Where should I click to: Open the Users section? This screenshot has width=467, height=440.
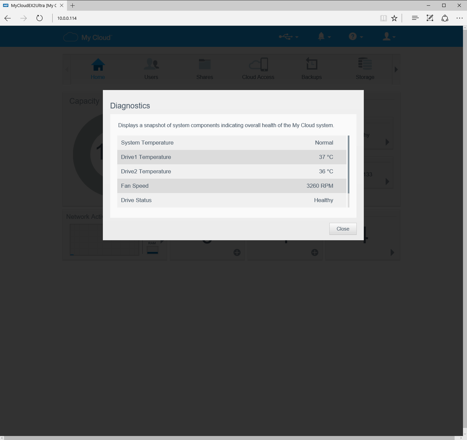151,69
